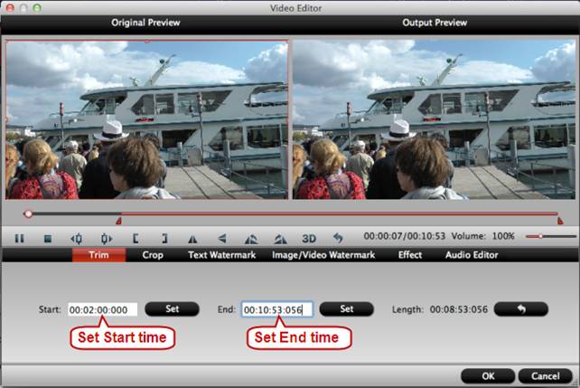Select the trim start marker on timeline
This screenshot has height=388, width=580.
[x=118, y=221]
